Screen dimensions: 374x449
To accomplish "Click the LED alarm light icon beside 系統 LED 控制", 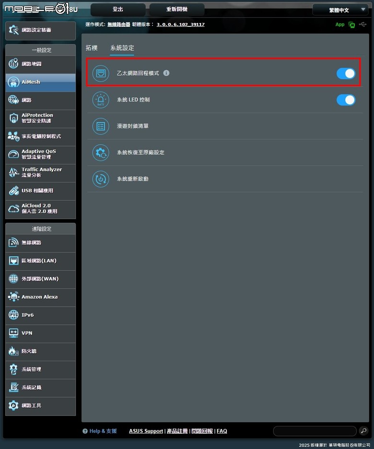I will pos(101,100).
